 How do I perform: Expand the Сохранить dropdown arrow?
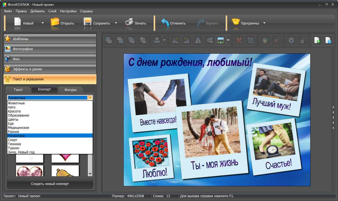point(116,23)
